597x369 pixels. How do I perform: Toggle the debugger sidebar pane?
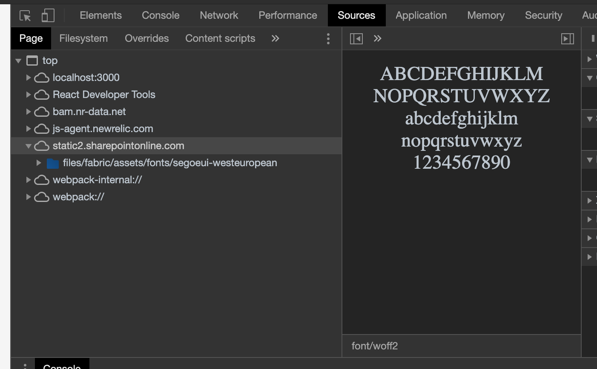click(568, 39)
